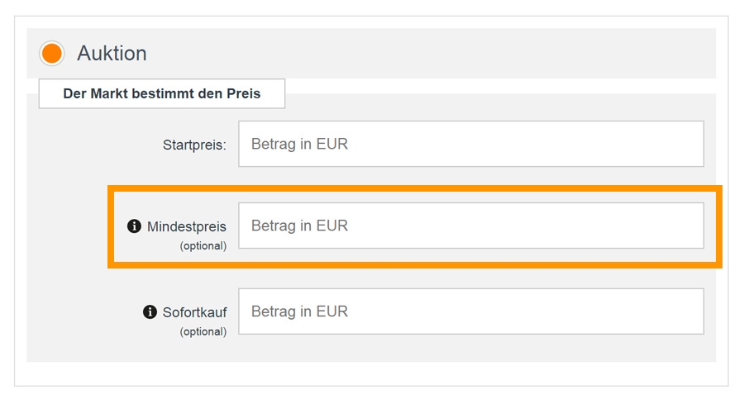
Task: Click "Betrag in EUR" placeholder in Sofortkauf
Action: (299, 311)
